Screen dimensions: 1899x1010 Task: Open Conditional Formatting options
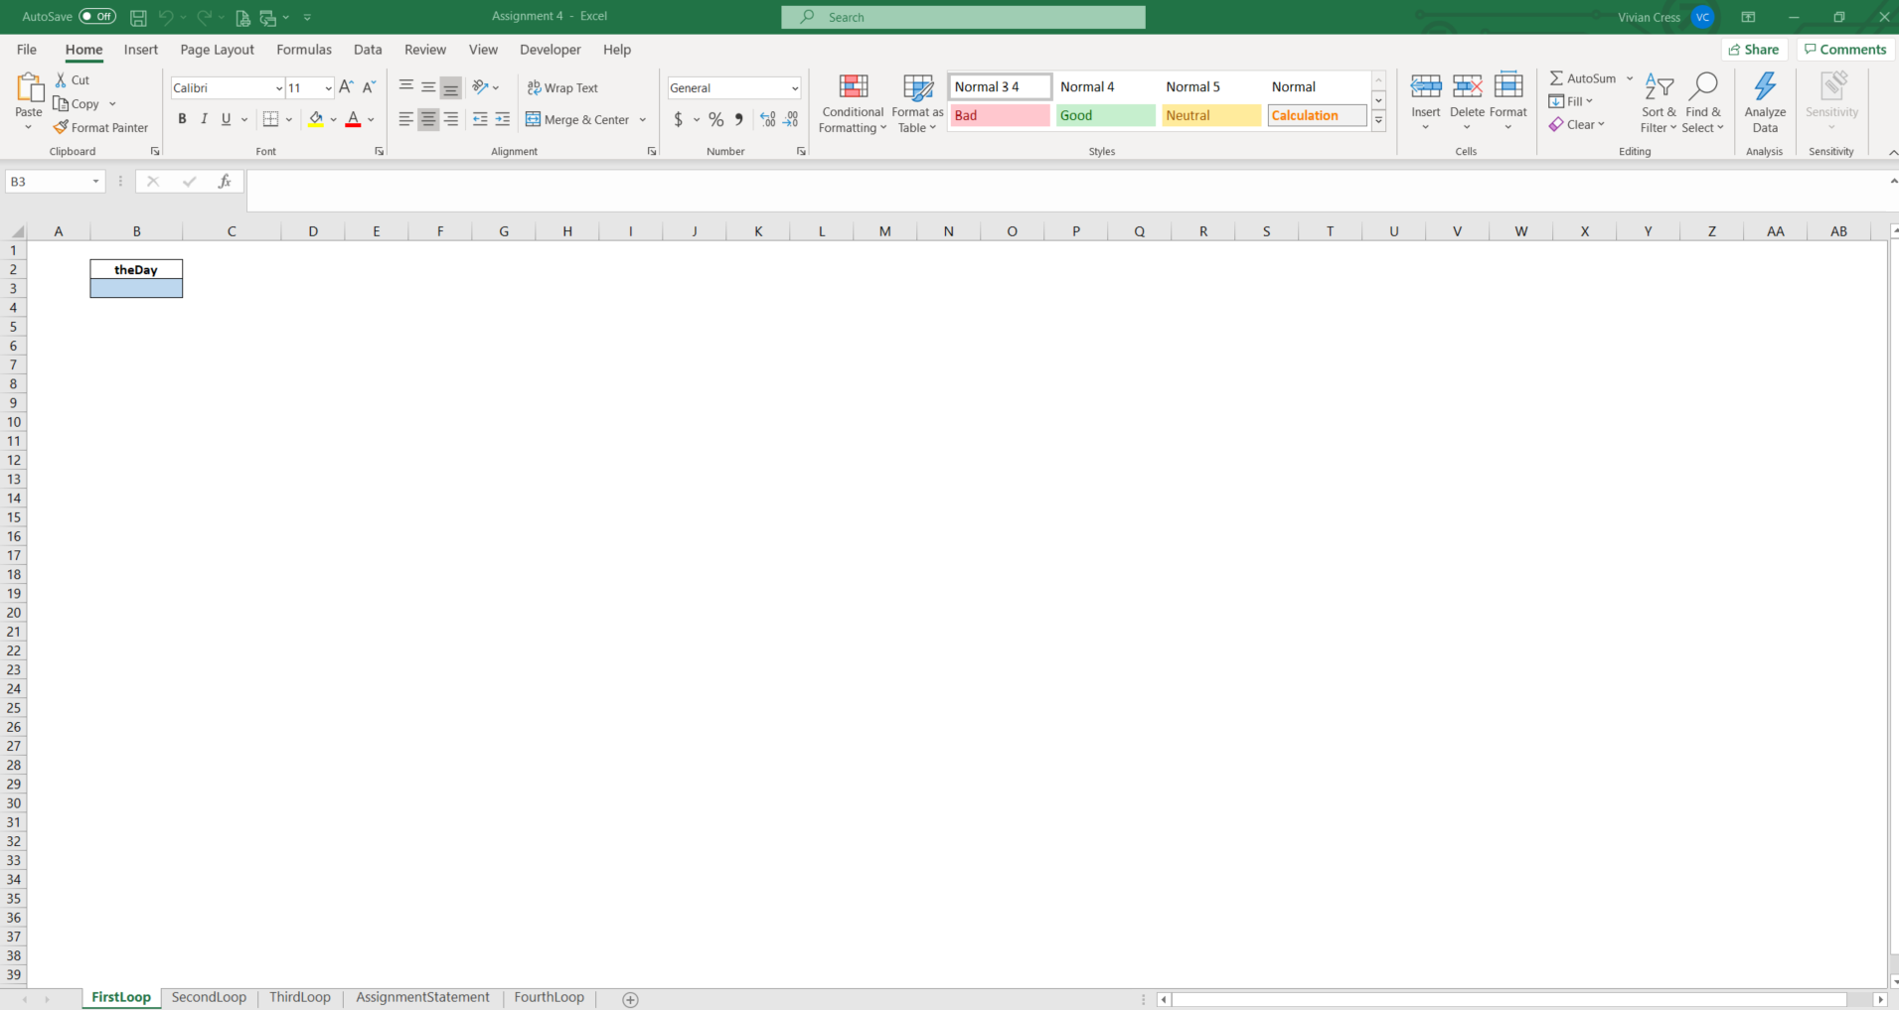pos(852,102)
